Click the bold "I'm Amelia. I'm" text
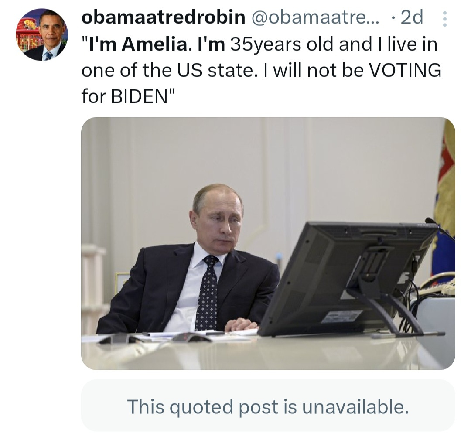 tap(153, 44)
